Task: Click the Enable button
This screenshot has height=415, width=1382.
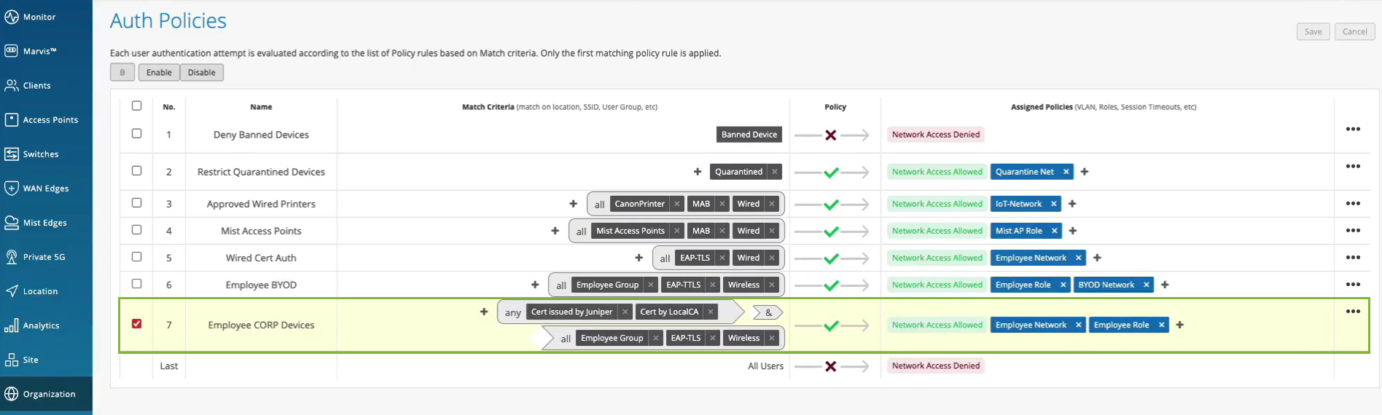Action: coord(159,73)
